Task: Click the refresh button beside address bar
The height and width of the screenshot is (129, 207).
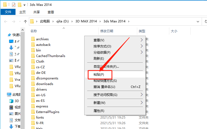Action: coord(206,21)
